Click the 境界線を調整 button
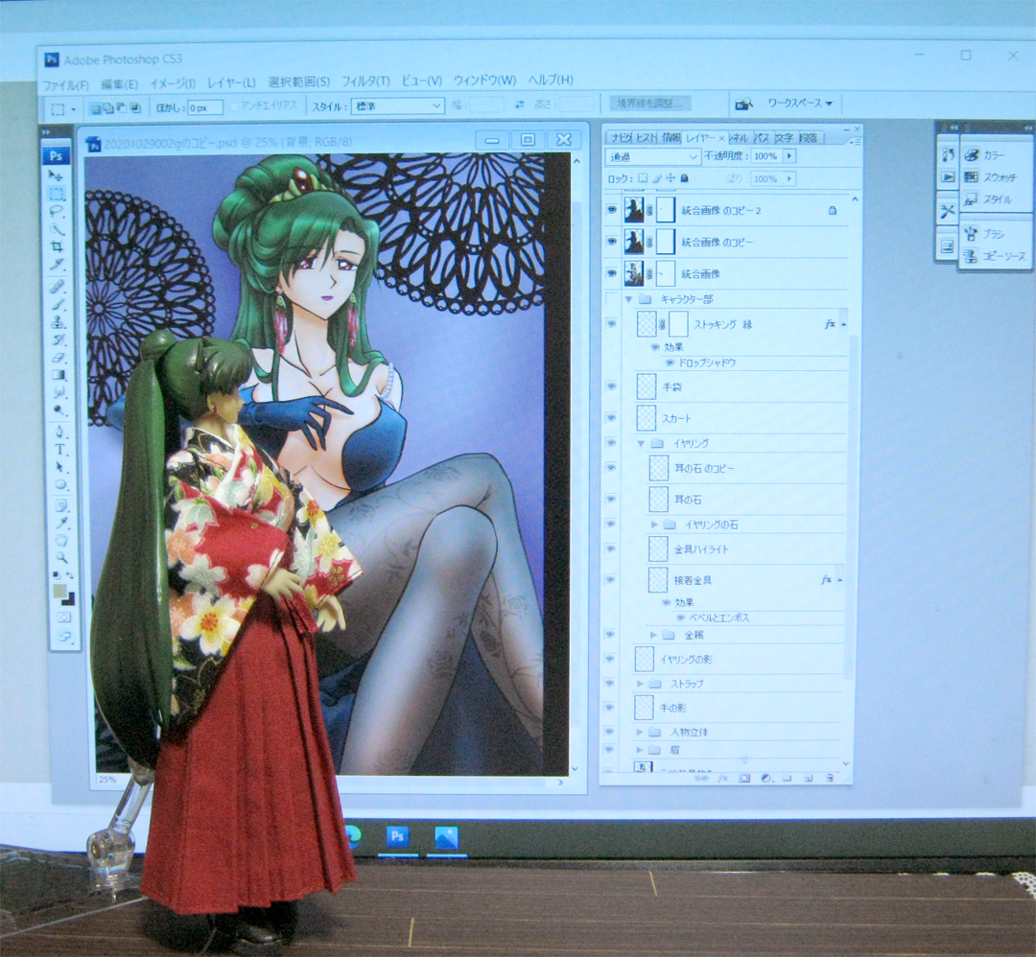The image size is (1036, 957). click(x=650, y=103)
